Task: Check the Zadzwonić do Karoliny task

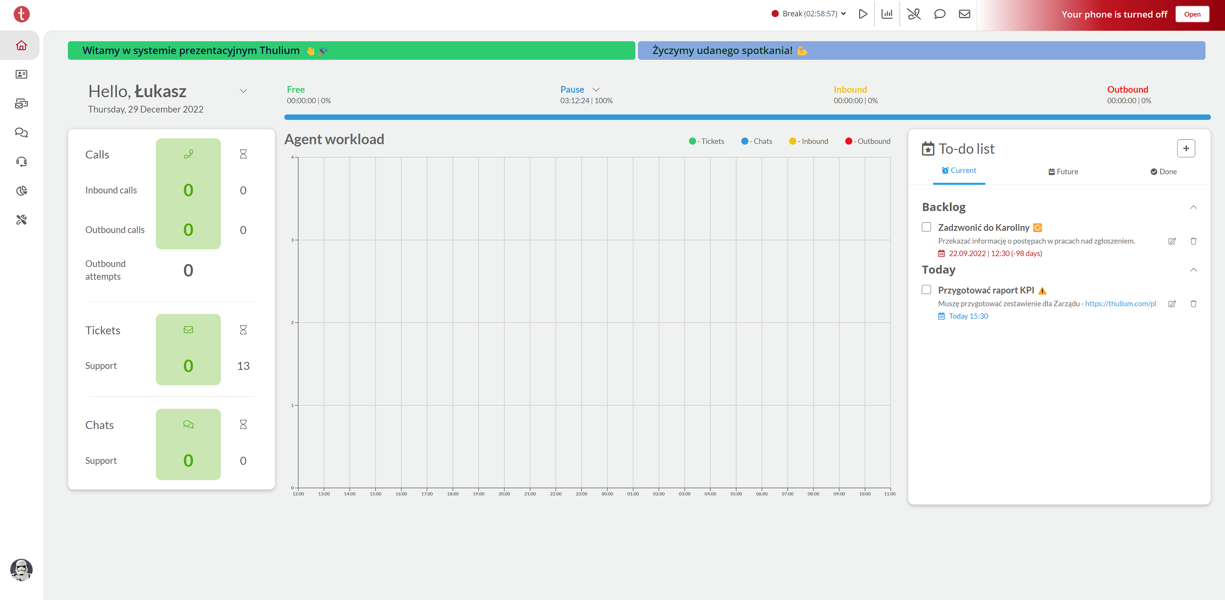Action: (x=926, y=227)
